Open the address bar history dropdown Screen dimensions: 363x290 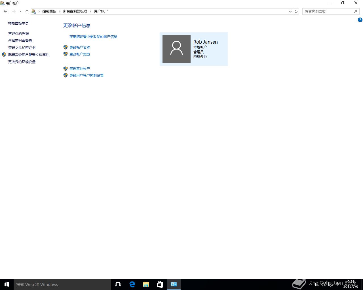click(290, 11)
